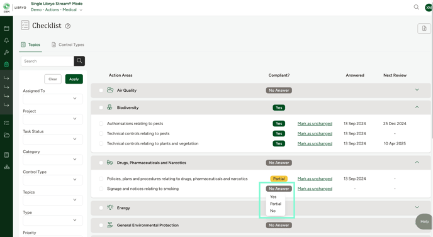
Task: Check Signage and notices relating to smoking
Action: click(101, 189)
